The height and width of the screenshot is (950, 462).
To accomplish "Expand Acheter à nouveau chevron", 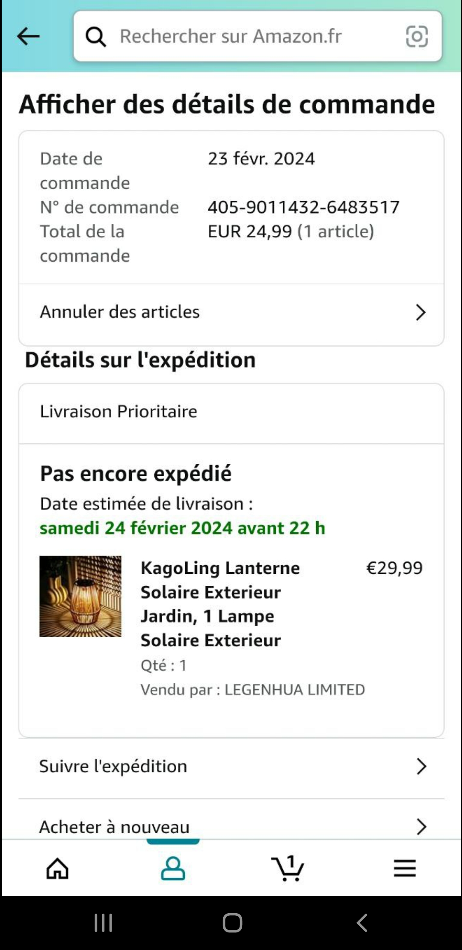I will point(421,827).
